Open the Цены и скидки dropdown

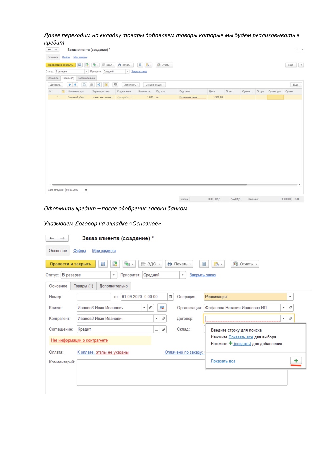154,85
